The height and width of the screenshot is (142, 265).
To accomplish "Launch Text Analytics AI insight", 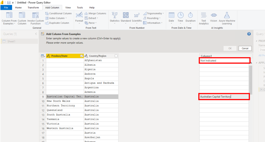I will pyautogui.click(x=204, y=18).
